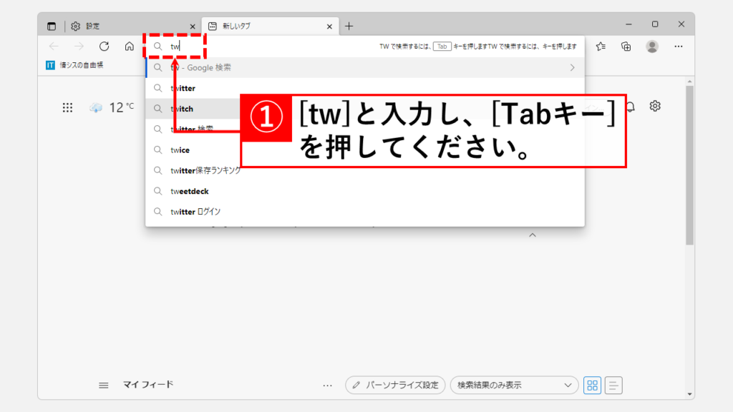The image size is (733, 412).
Task: Select the twitch search suggestion
Action: (x=182, y=109)
